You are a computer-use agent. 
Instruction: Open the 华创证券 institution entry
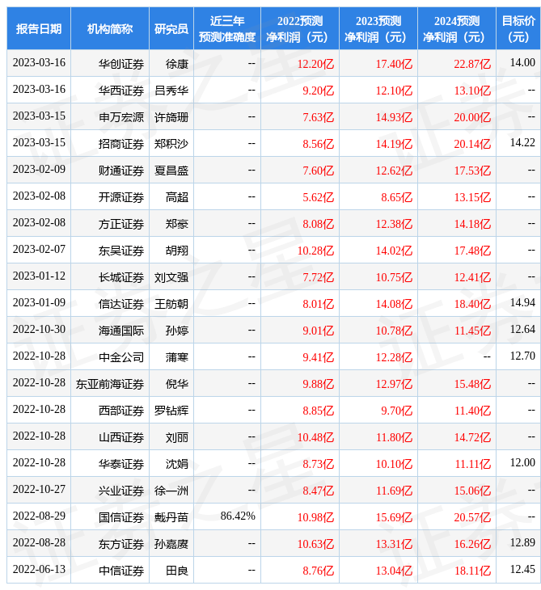(x=121, y=64)
